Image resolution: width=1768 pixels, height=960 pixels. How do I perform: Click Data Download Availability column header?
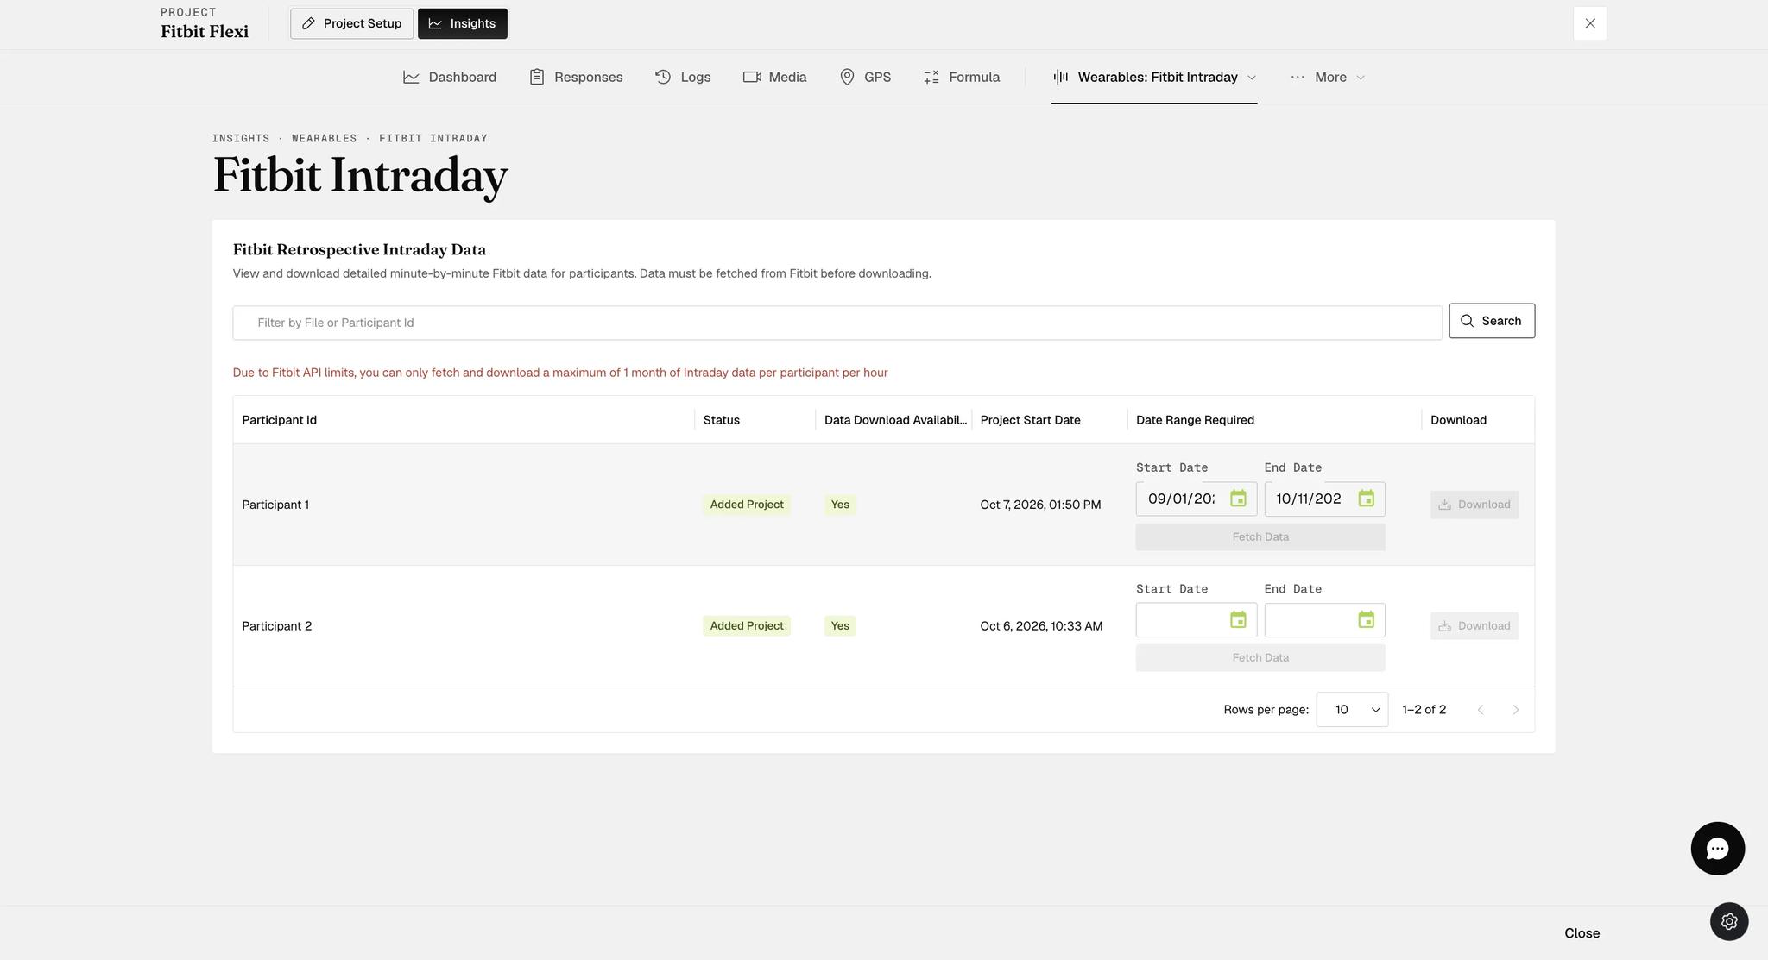pos(895,420)
